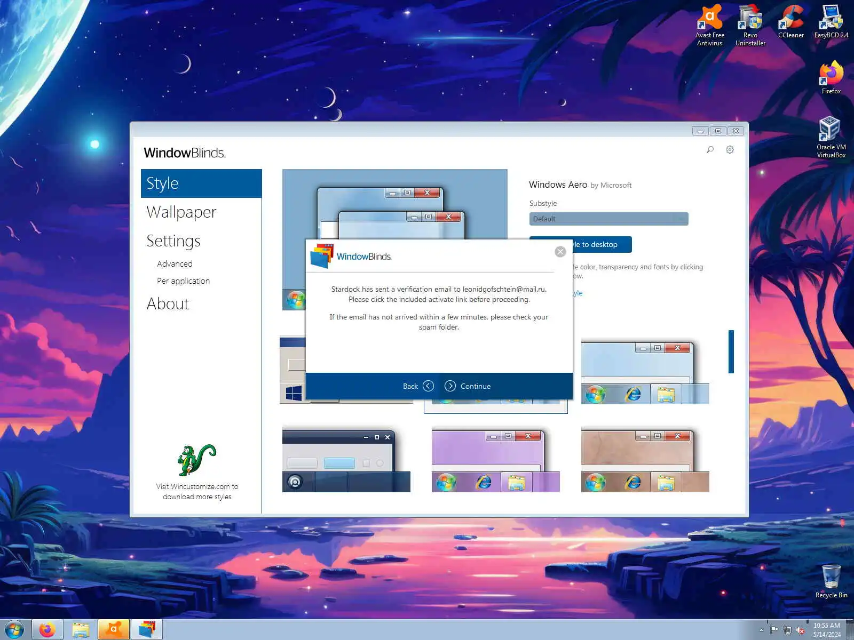Image resolution: width=854 pixels, height=640 pixels.
Task: Select the Revo Uninstaller desktop icon
Action: pos(750,26)
